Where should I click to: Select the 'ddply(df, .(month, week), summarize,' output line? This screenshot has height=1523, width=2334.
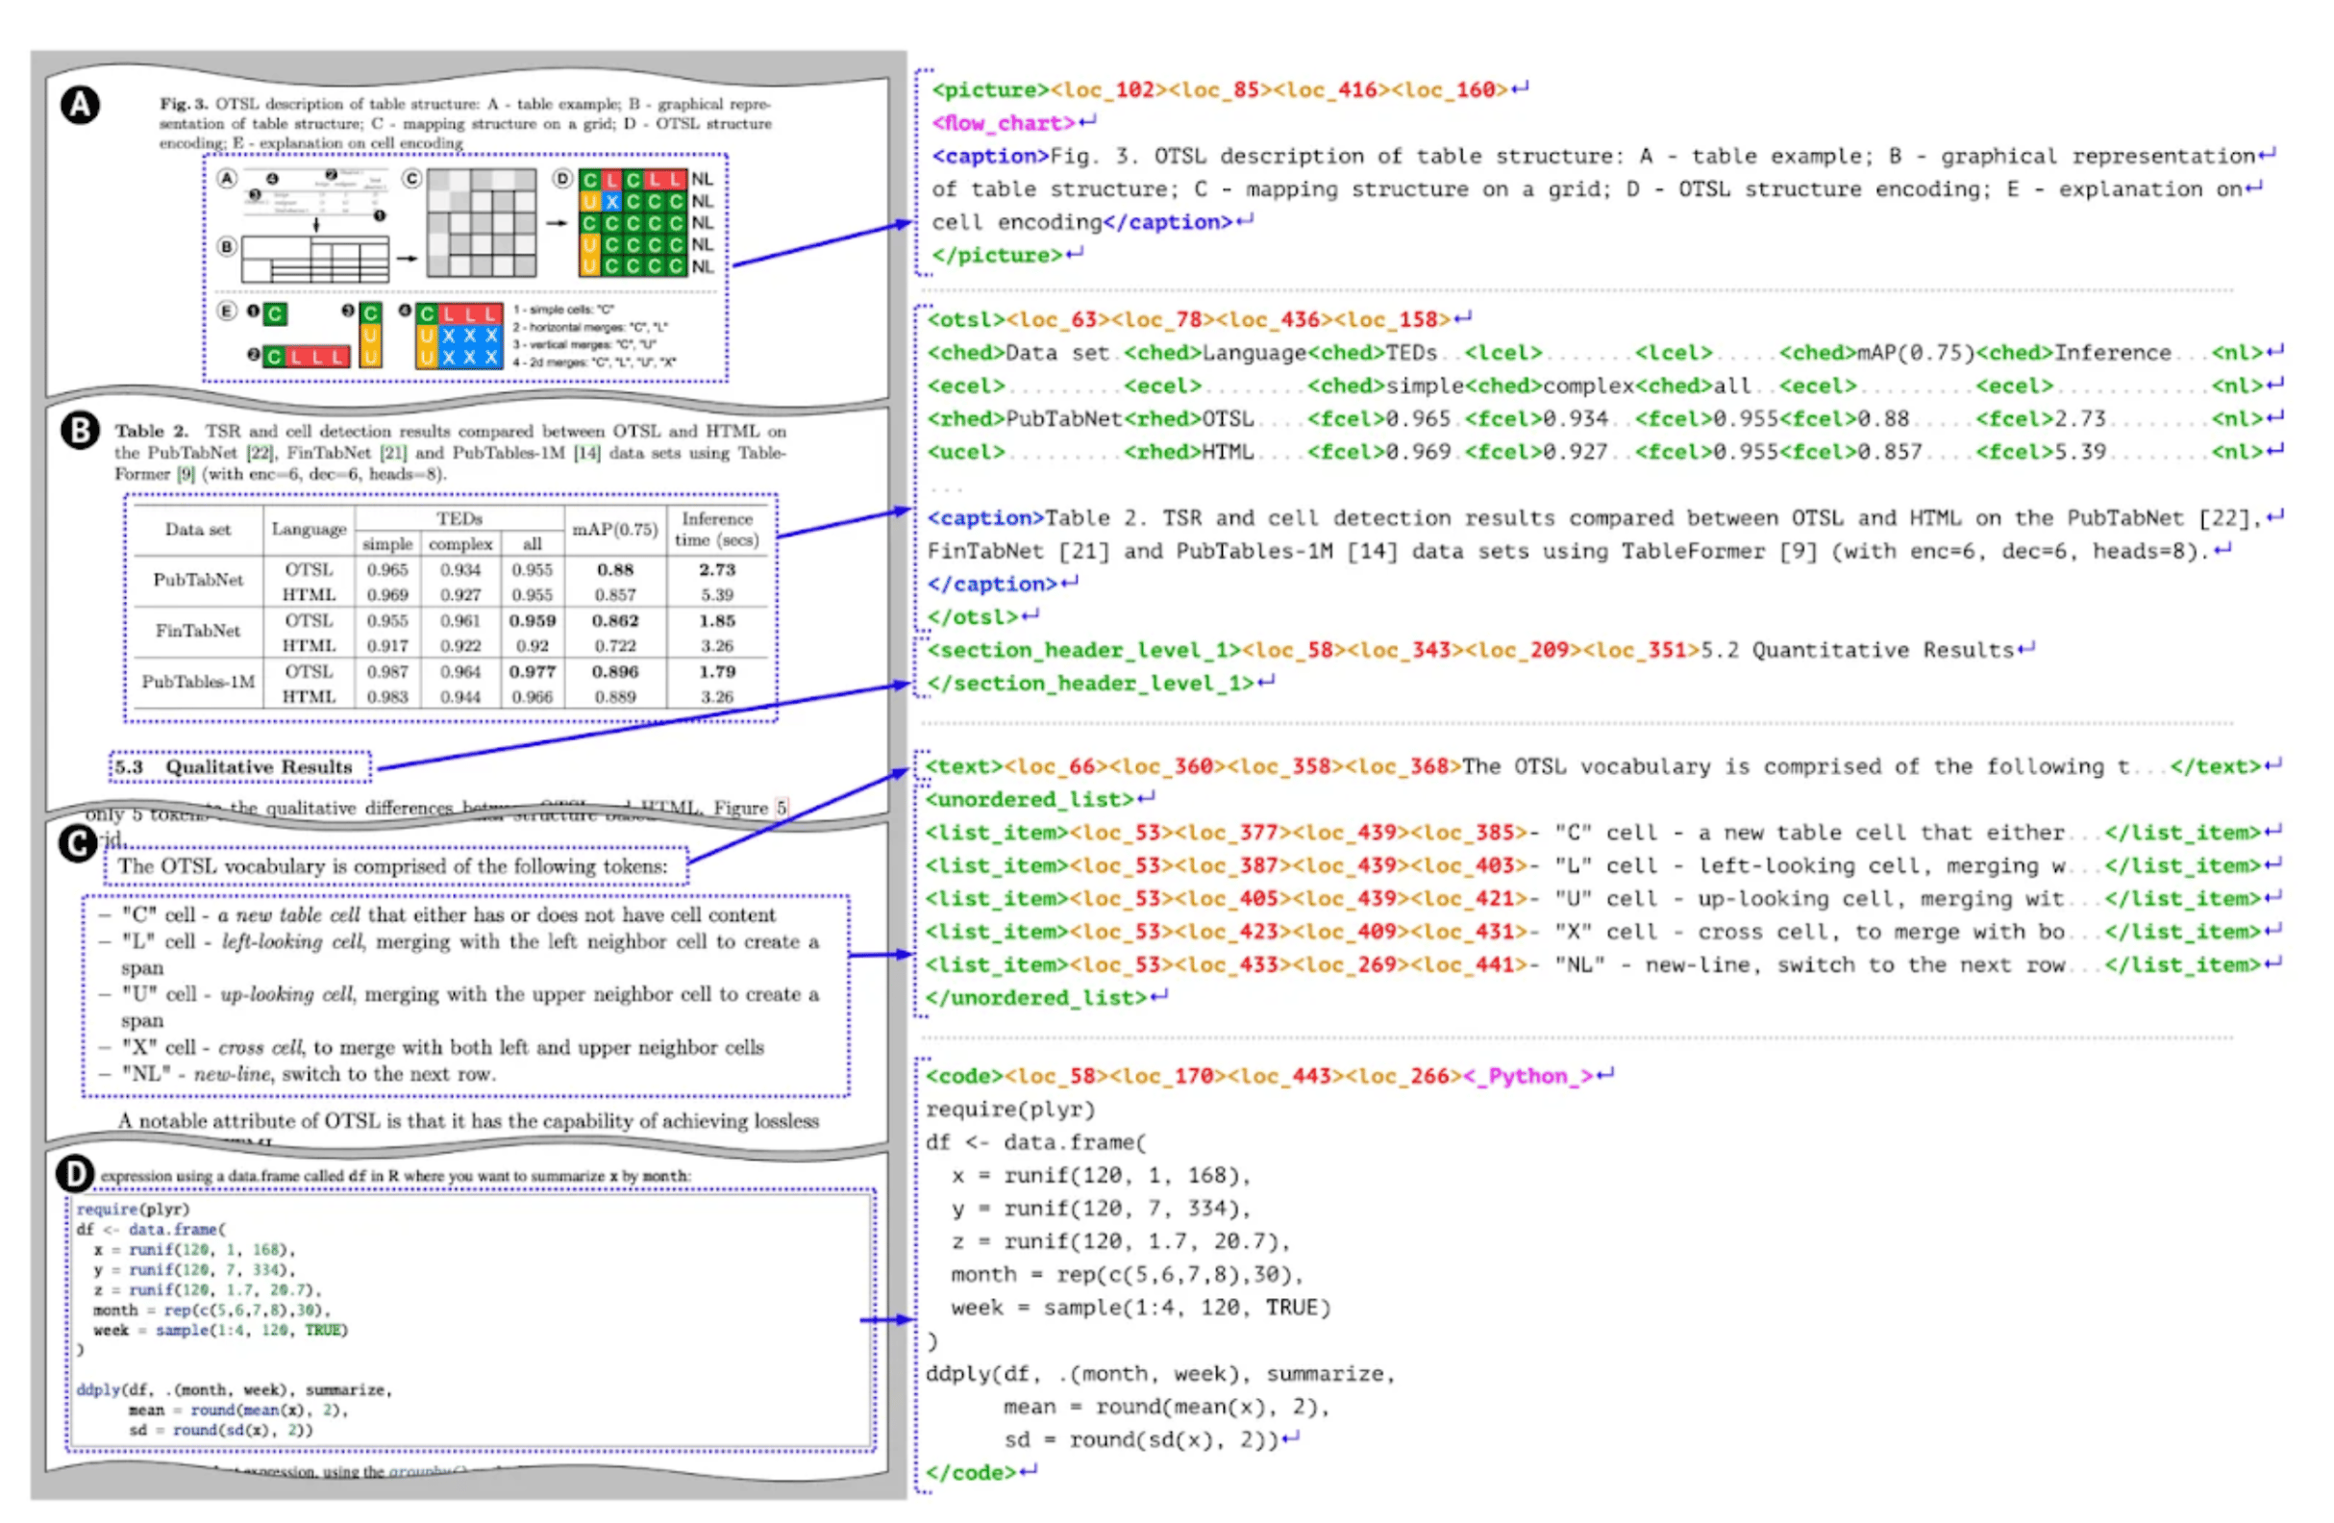(x=1160, y=1373)
